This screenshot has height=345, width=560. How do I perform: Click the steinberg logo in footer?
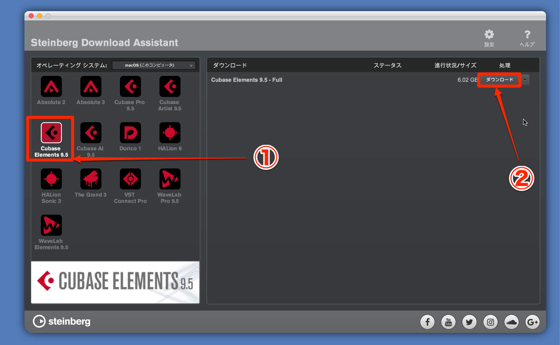62,321
